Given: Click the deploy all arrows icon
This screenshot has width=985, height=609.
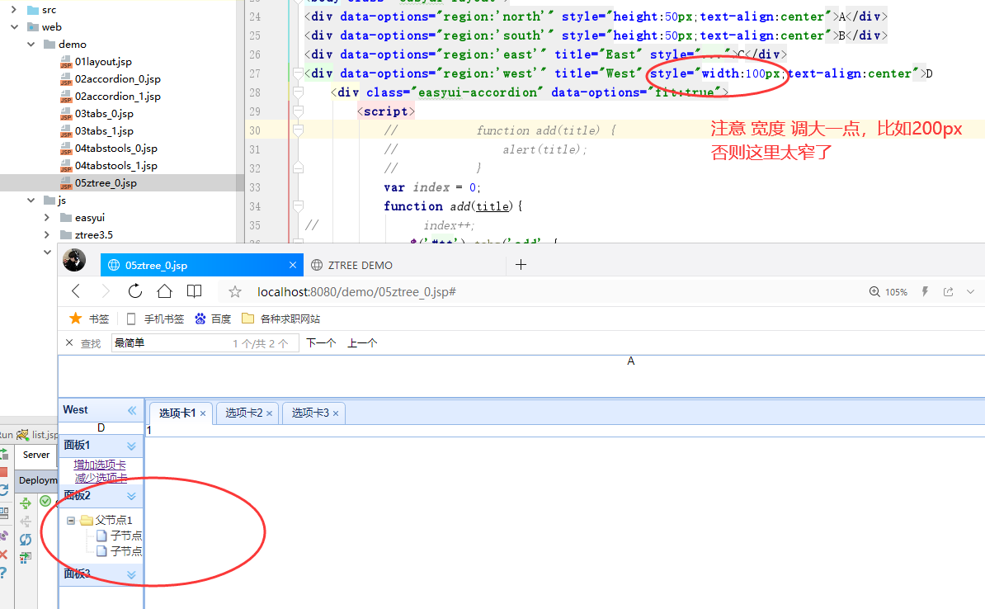Looking at the screenshot, I should coord(25,503).
